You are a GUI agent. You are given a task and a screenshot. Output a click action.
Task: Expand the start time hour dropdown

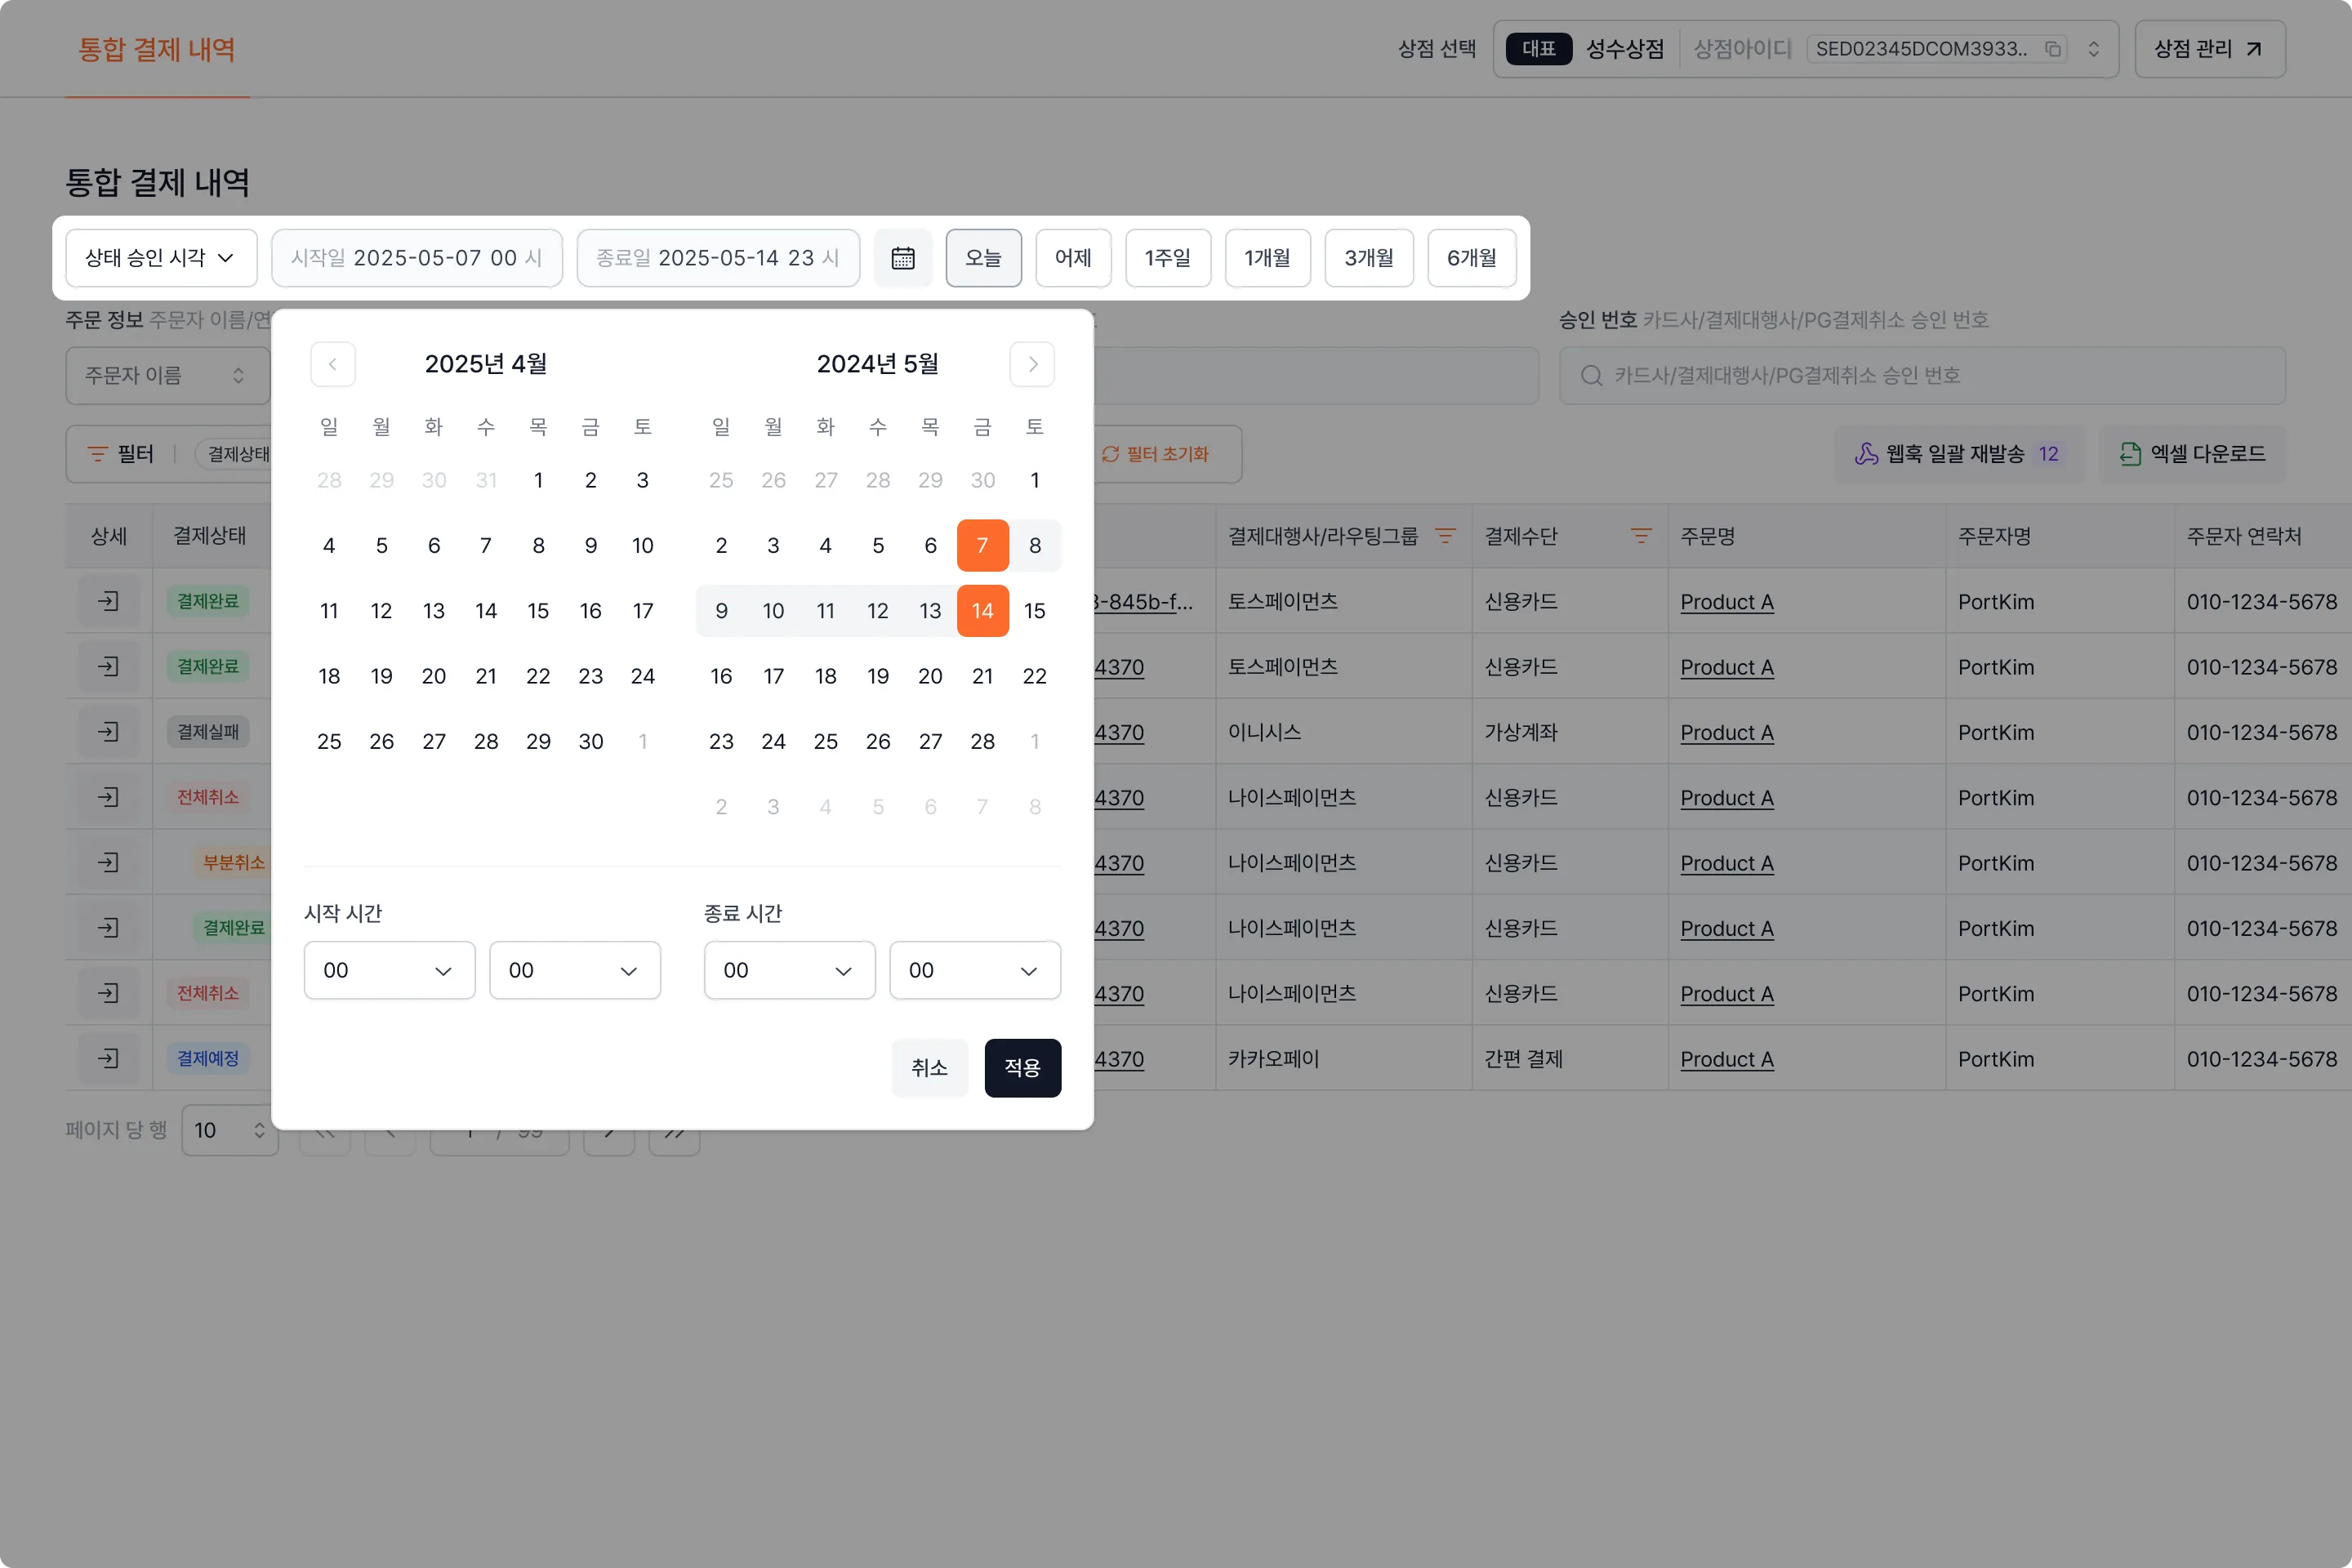click(389, 970)
